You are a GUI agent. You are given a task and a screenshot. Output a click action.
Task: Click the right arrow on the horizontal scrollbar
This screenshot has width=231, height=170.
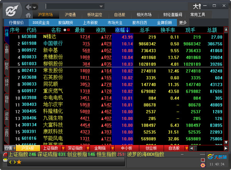pyautogui.click(x=226, y=148)
